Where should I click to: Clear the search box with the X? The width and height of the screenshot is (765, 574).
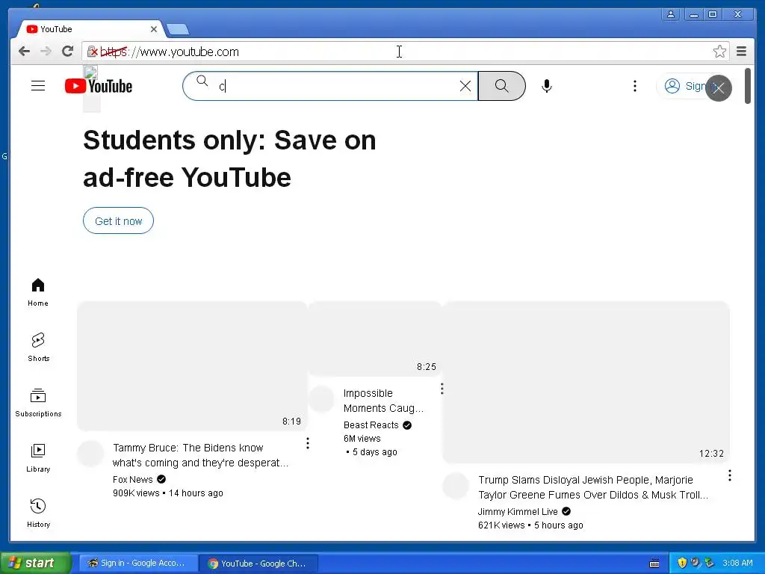[x=465, y=87]
